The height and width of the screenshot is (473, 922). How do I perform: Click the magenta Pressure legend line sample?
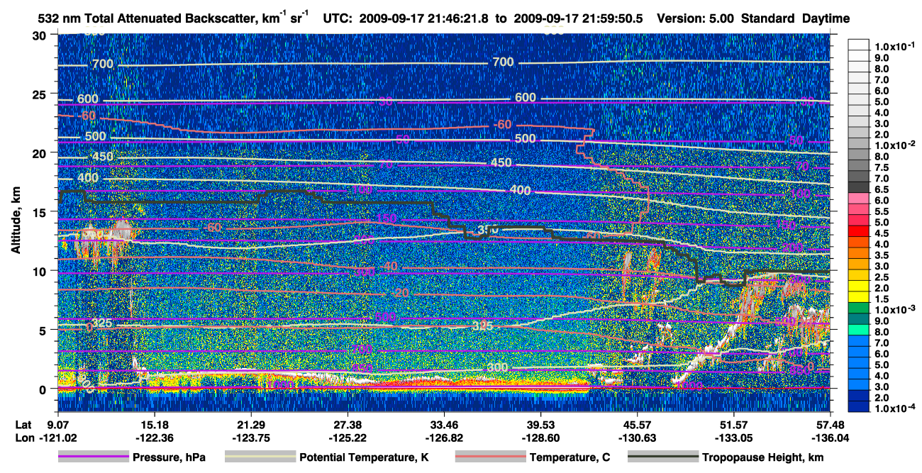(93, 457)
